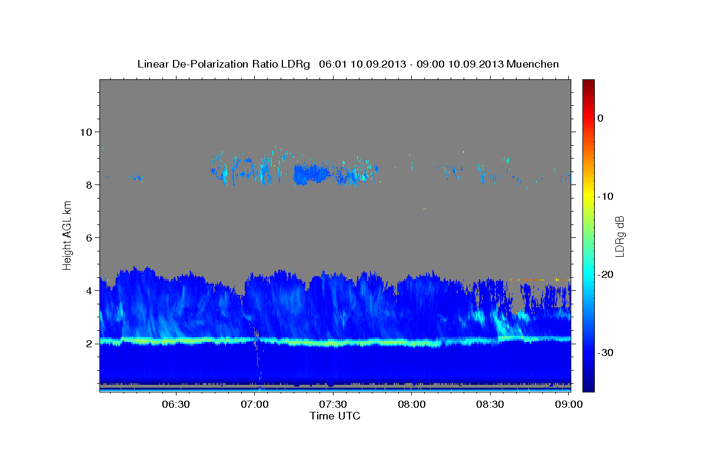Click the yellow-green melting layer band at 2 km
Screen dimensions: 706x470
335,343
